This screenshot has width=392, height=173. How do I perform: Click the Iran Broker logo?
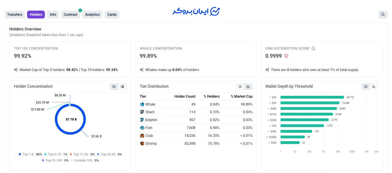[196, 11]
